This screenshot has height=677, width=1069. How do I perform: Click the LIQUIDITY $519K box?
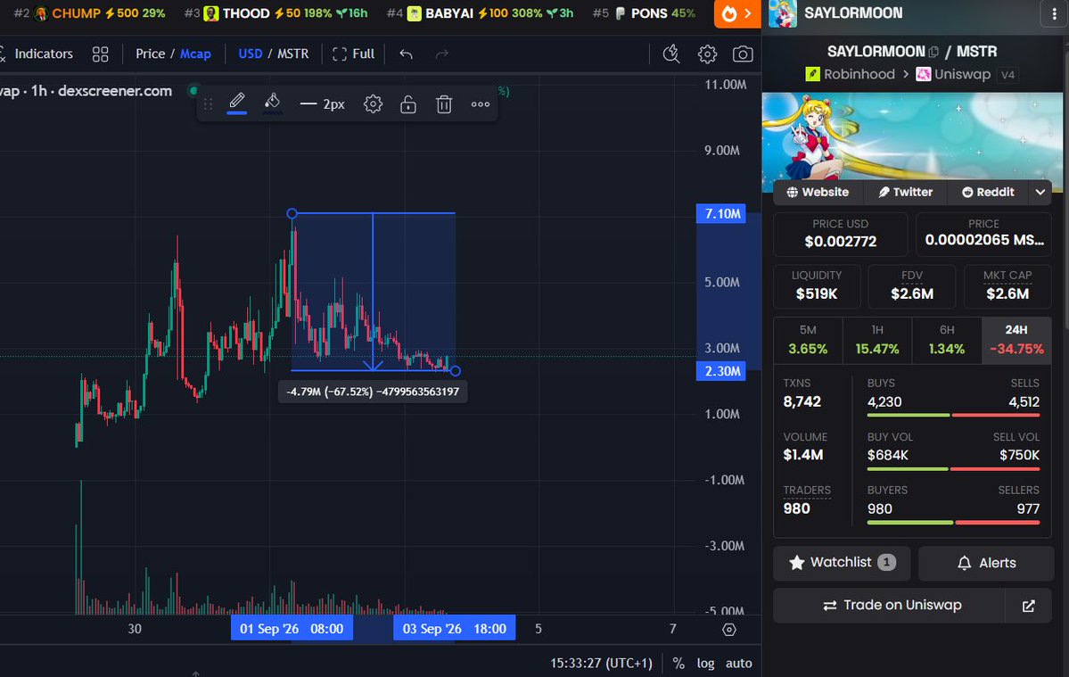817,285
